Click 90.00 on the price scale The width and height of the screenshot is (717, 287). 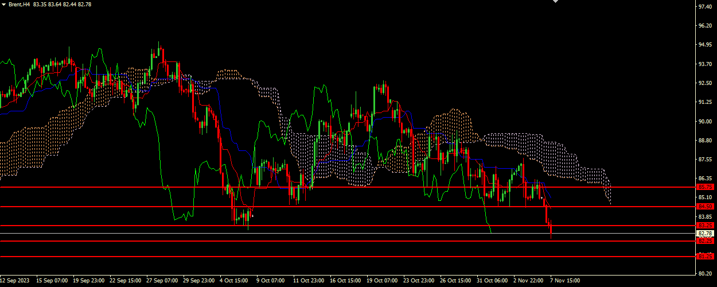click(x=705, y=122)
